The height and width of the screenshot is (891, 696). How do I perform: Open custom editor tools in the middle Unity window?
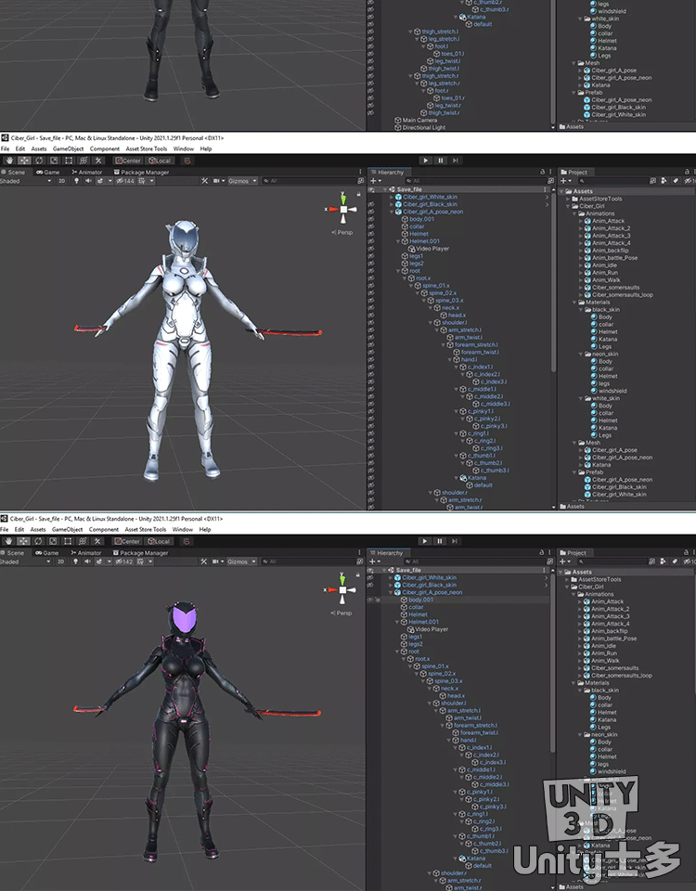click(x=98, y=161)
